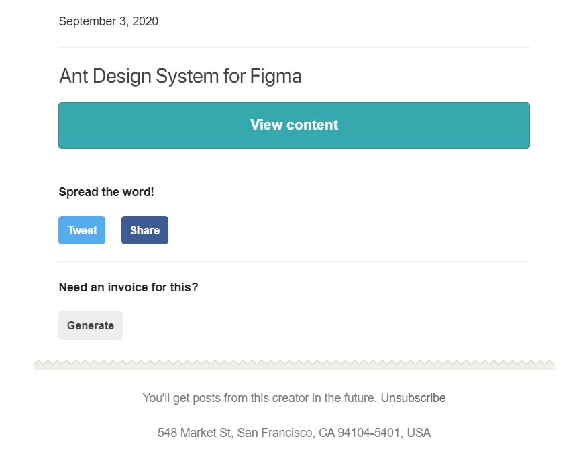Click the 'Spread the word!' heading
This screenshot has width=581, height=459.
[x=107, y=192]
